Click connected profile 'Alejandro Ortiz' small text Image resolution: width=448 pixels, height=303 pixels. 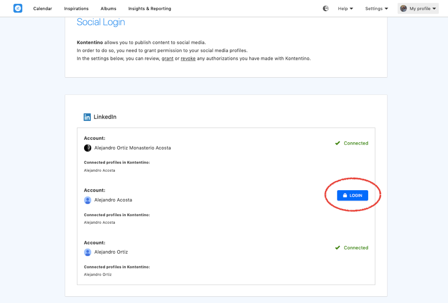98,275
